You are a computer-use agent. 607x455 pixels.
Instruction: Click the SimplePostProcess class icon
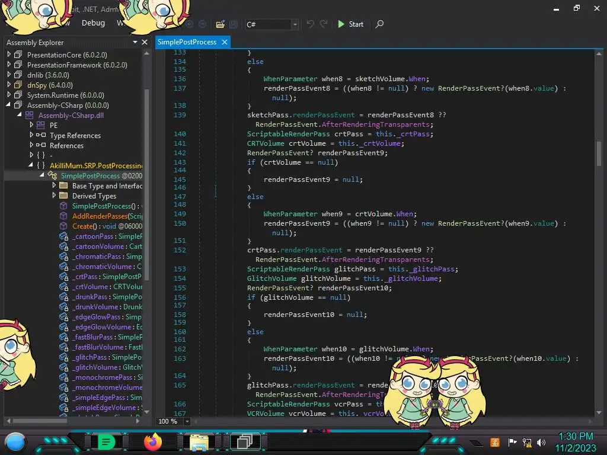52,175
